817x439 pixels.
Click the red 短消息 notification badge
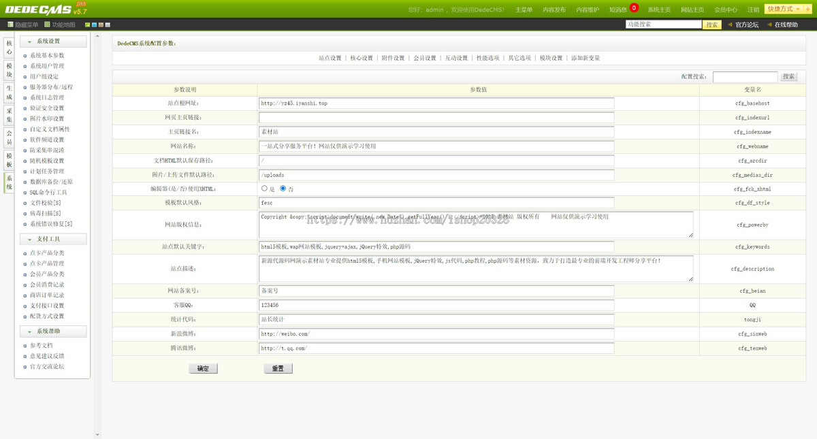point(634,8)
